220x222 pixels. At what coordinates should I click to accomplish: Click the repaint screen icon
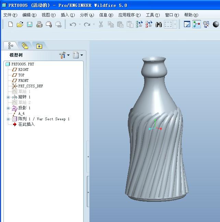pyautogui.click(x=187, y=24)
